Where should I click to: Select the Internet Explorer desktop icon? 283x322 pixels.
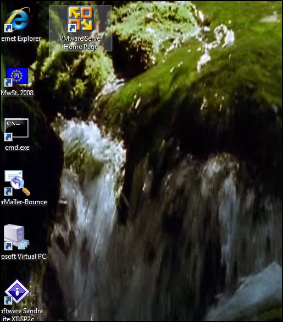point(17,20)
